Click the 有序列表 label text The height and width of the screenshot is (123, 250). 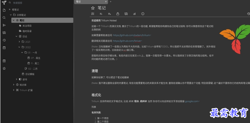point(96,112)
